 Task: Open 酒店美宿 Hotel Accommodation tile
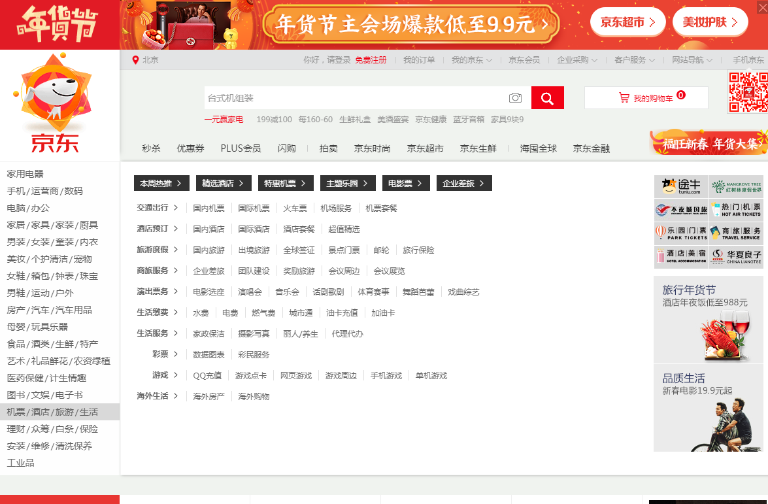pos(681,257)
